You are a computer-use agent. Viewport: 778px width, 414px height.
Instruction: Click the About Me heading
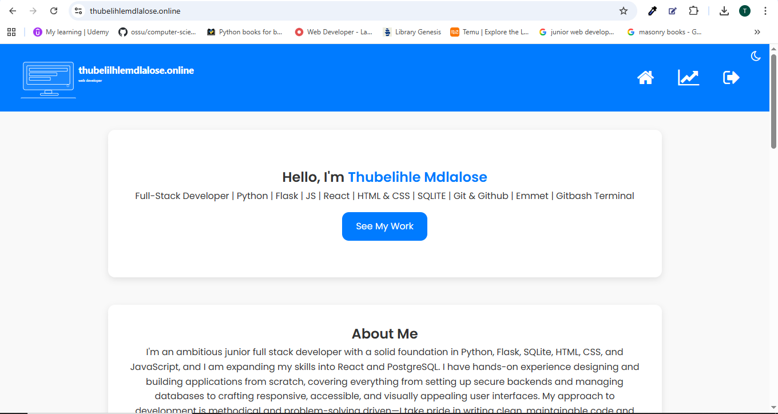[x=384, y=334]
